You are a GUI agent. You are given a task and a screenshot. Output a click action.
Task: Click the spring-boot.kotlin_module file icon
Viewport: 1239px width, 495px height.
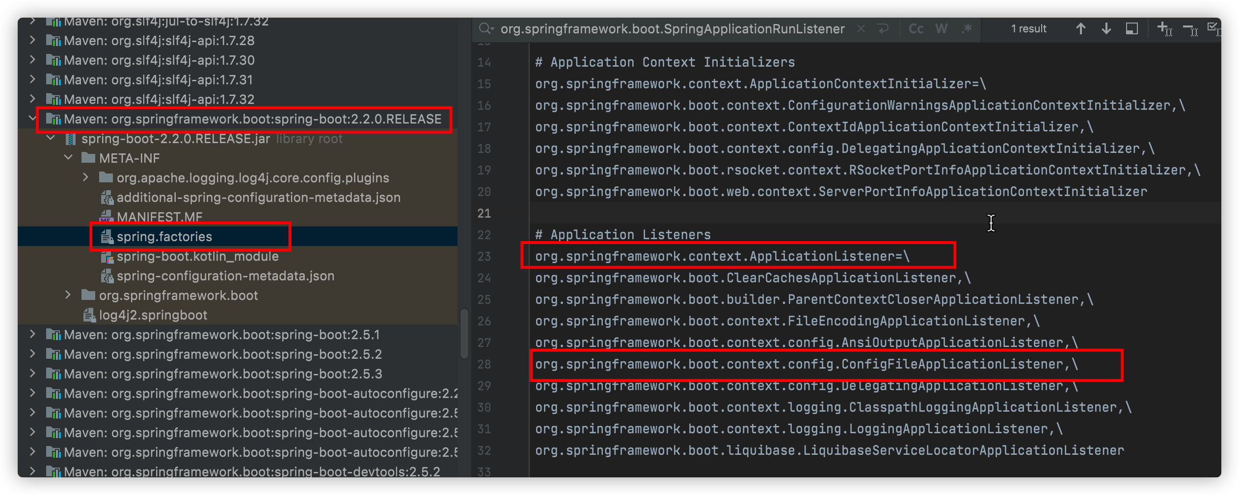[x=106, y=256]
